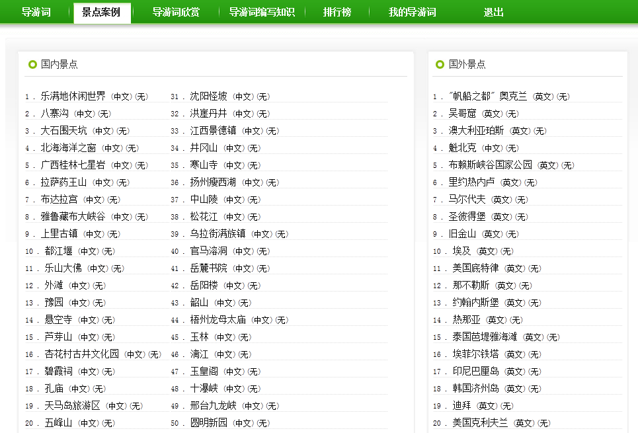The image size is (638, 433).
Task: Select 布达拉宫 scenic spot
Action: (x=59, y=200)
